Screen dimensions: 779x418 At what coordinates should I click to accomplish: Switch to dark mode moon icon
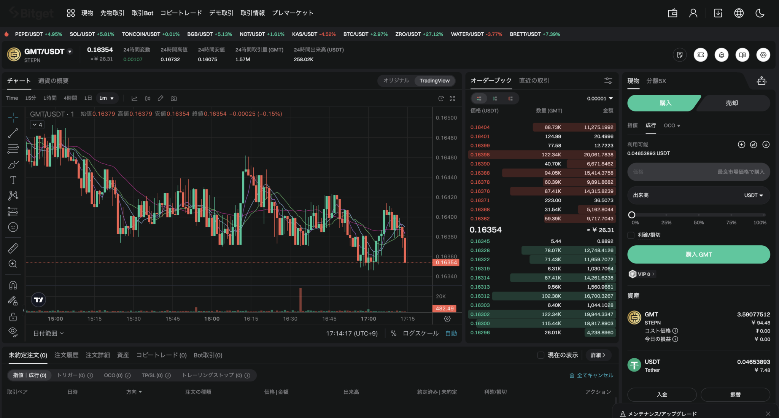click(760, 13)
